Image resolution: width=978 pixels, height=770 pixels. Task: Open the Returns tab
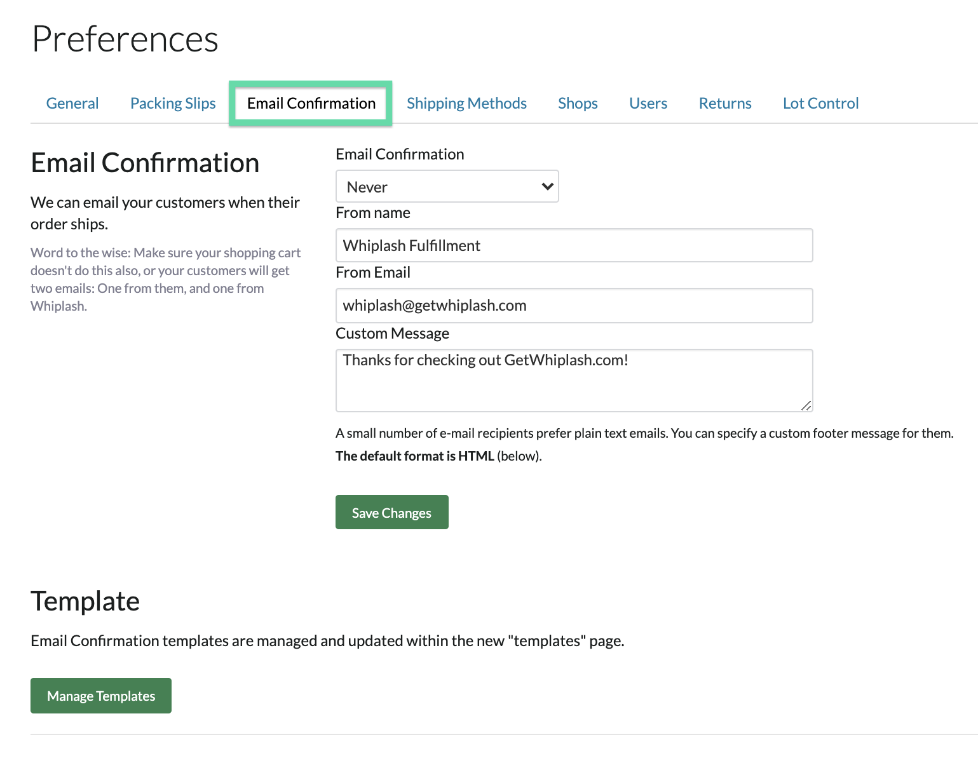725,103
